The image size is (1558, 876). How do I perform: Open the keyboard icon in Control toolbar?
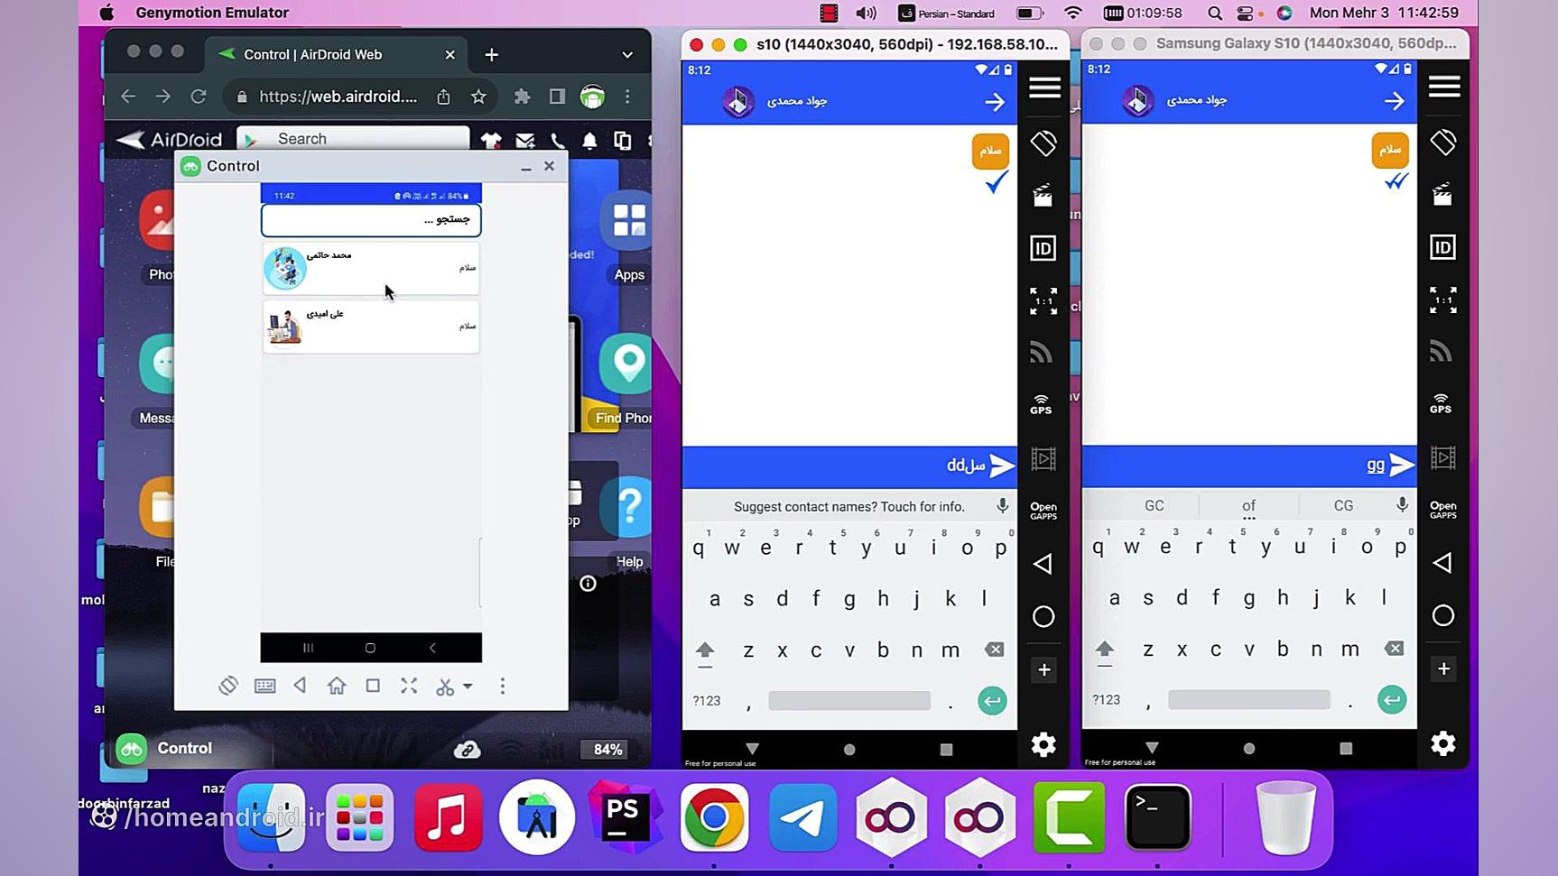pyautogui.click(x=264, y=686)
